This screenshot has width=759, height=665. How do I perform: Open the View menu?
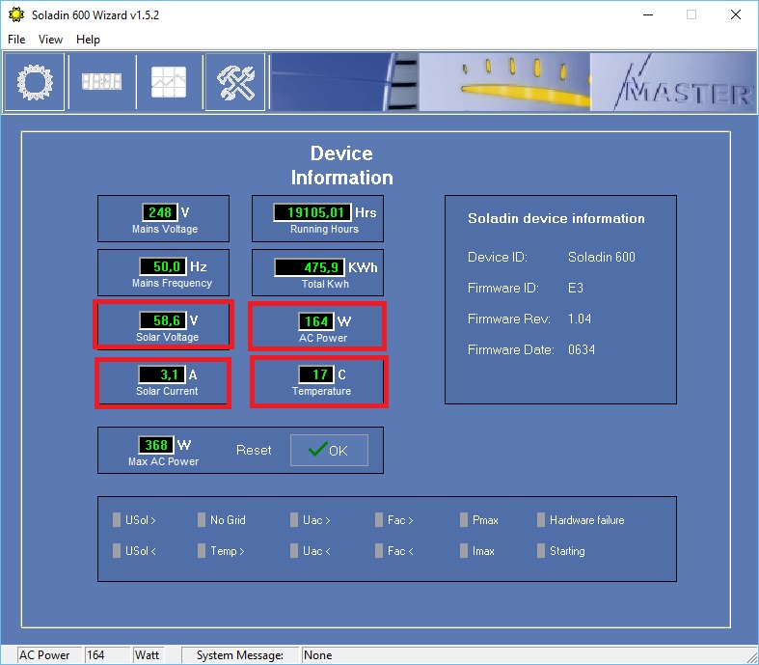50,40
